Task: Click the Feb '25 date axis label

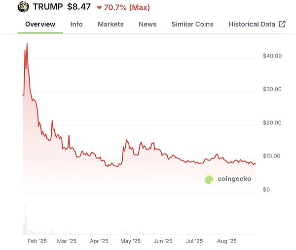Action: point(37,241)
